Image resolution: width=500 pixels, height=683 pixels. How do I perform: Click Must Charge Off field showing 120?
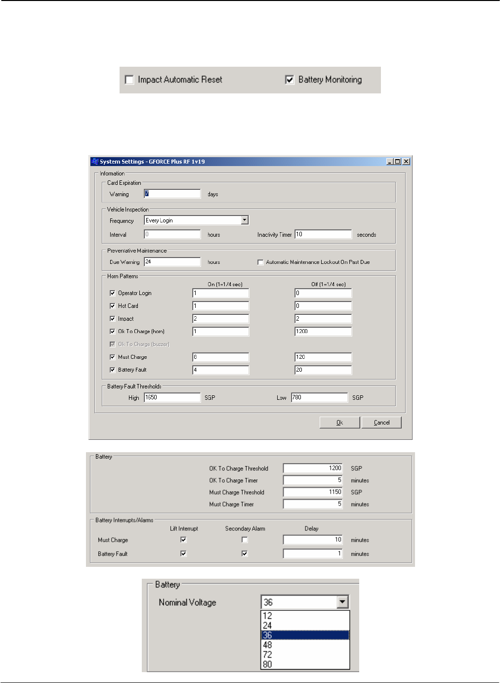(323, 357)
